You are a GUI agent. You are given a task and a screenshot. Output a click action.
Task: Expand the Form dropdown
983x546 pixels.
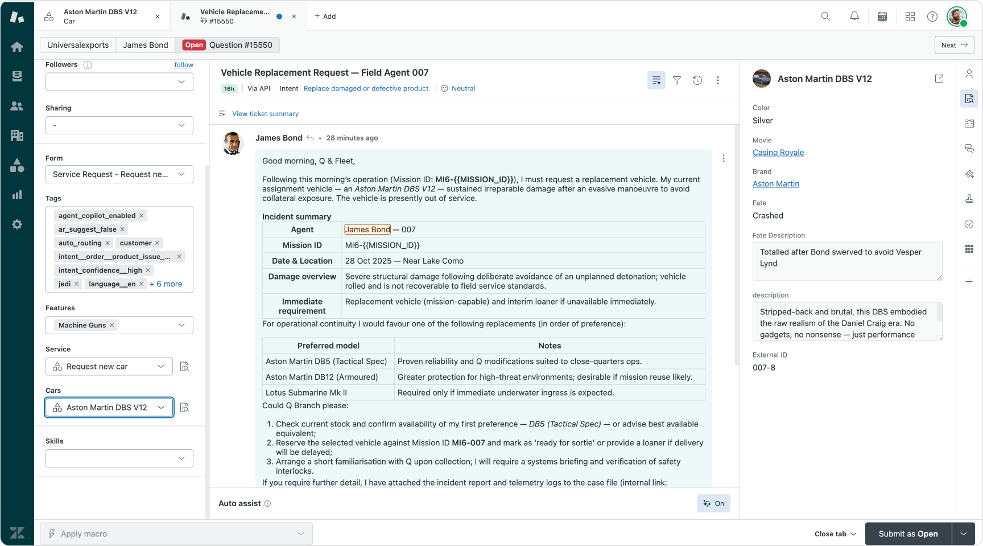119,174
